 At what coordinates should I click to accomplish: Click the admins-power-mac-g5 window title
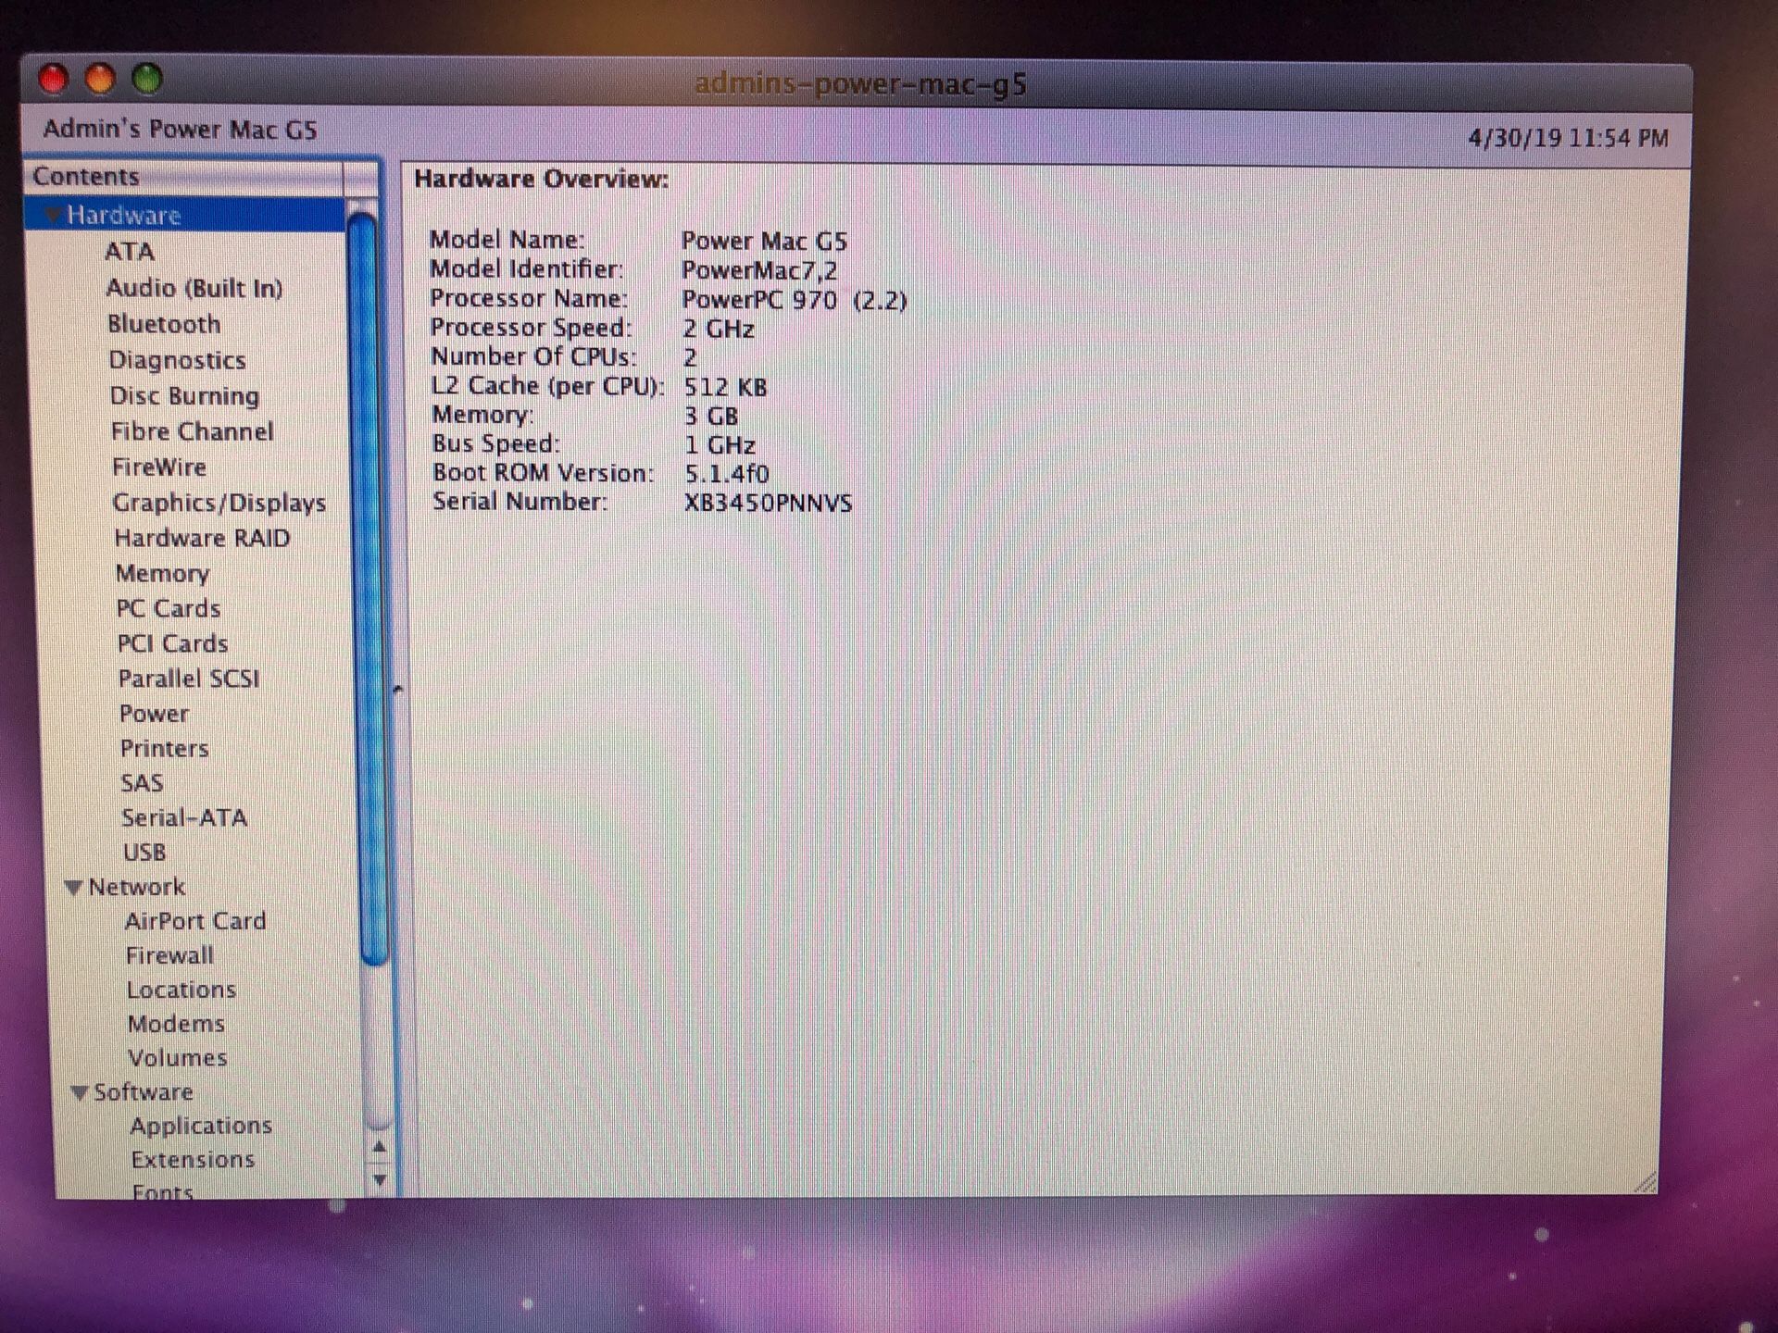pyautogui.click(x=861, y=84)
